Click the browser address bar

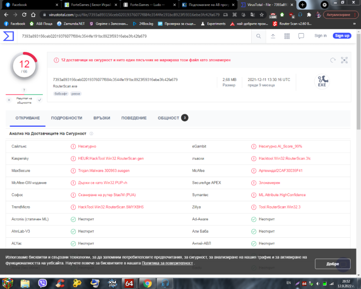134,15
